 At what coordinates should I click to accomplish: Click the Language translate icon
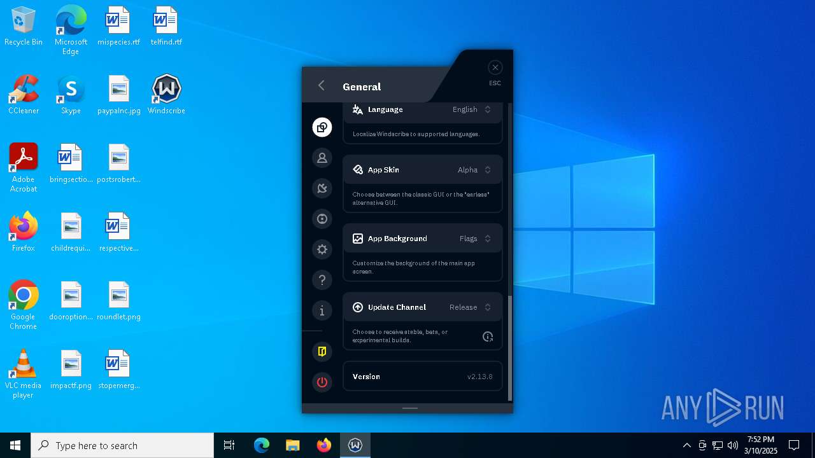(358, 109)
